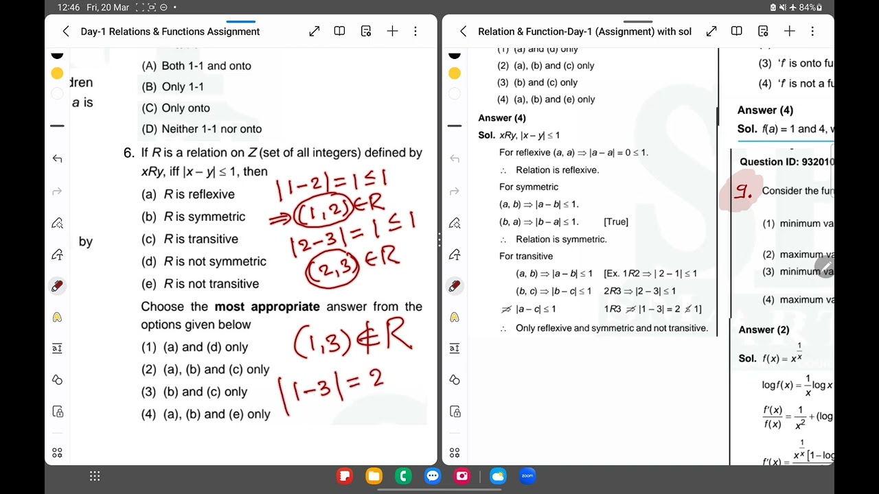This screenshot has width=879, height=494.
Task: Open page settings icon in left note window
Action: [x=366, y=32]
